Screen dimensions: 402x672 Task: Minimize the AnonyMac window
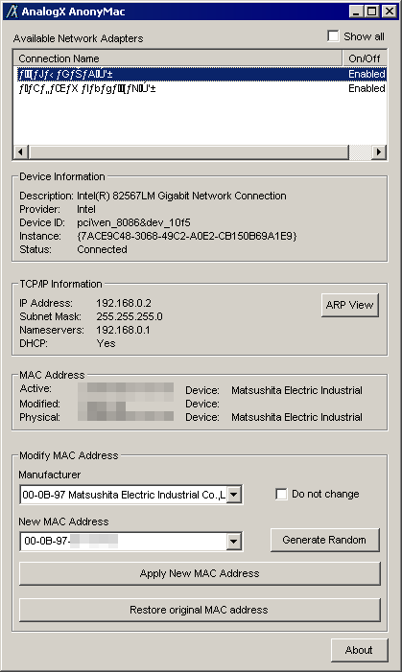pos(357,12)
